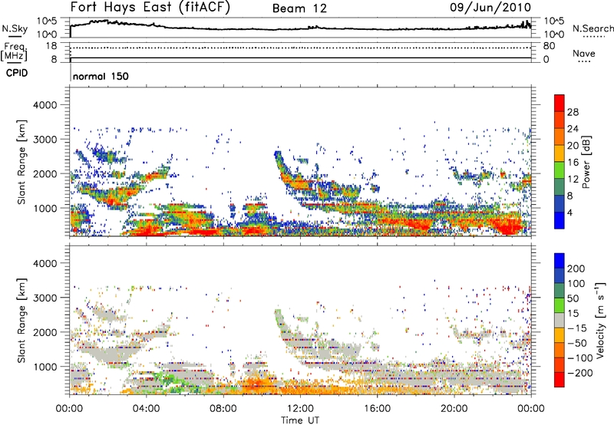The image size is (614, 425).
Task: Click the '20' power color bar value
Action: point(573,146)
